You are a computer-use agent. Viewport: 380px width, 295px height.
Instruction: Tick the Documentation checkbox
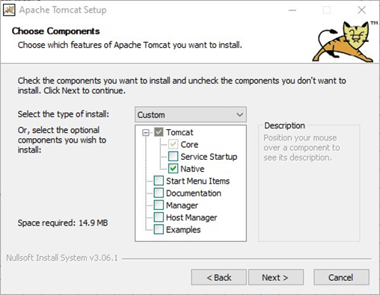pos(159,193)
